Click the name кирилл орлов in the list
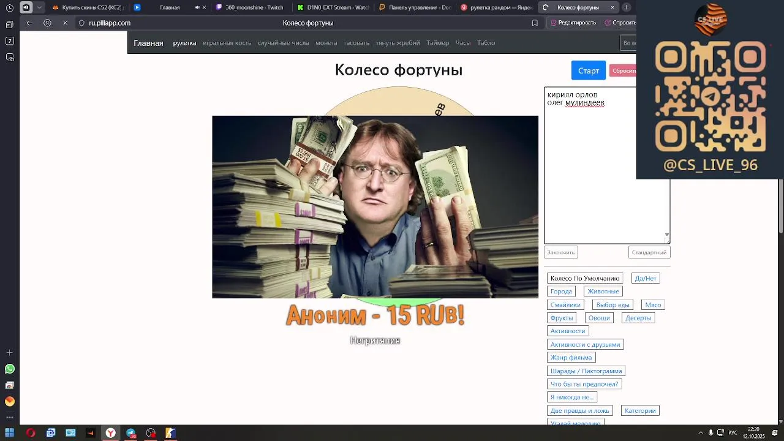Image resolution: width=784 pixels, height=441 pixels. (x=572, y=95)
